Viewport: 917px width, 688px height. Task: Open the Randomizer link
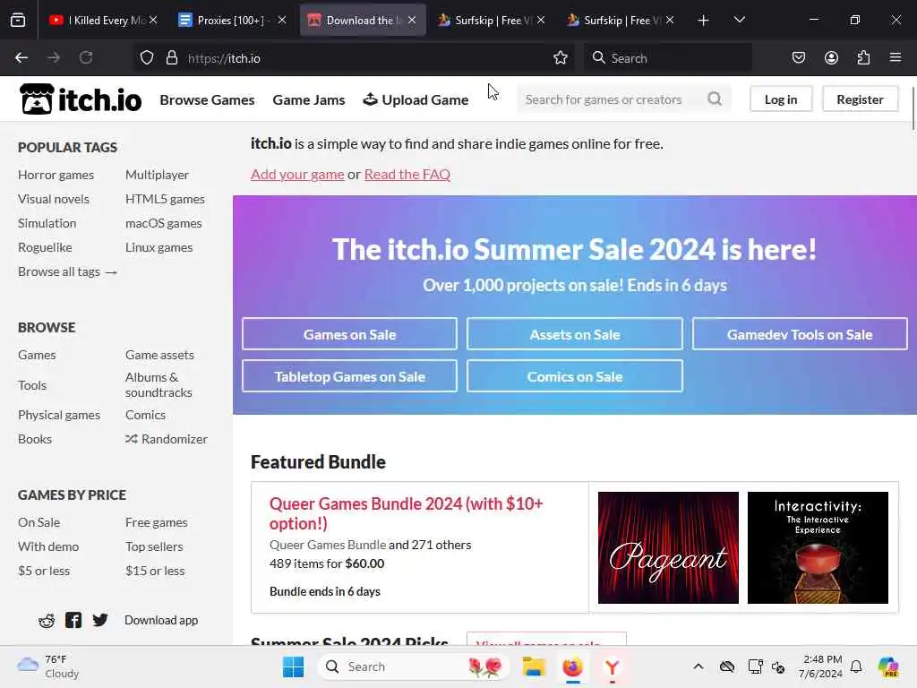[166, 439]
